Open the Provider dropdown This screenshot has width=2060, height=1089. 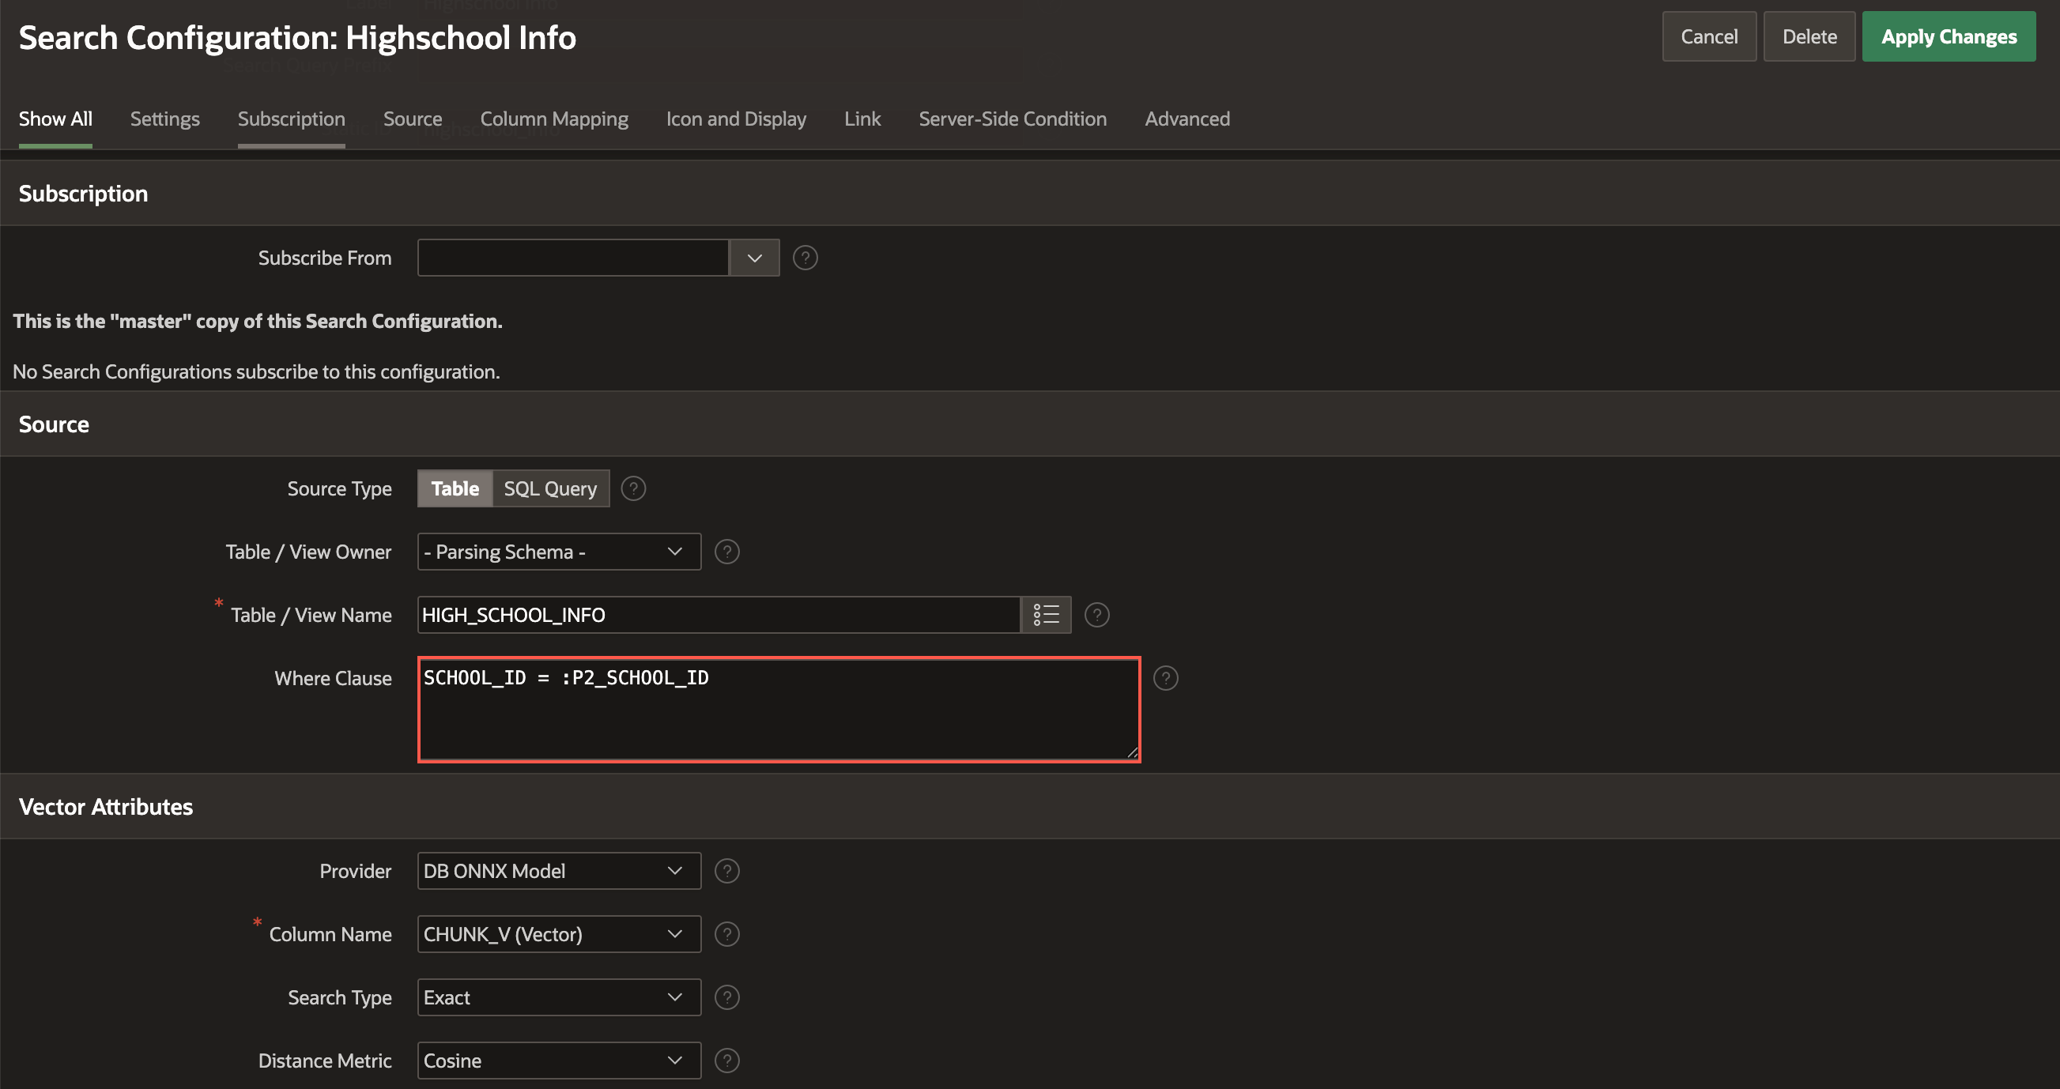point(558,870)
